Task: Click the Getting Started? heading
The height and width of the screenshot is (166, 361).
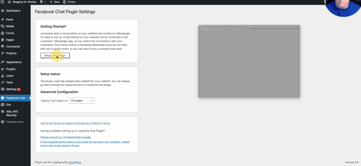Action: (x=53, y=26)
